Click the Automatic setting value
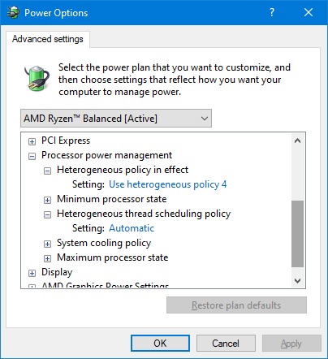 (132, 228)
